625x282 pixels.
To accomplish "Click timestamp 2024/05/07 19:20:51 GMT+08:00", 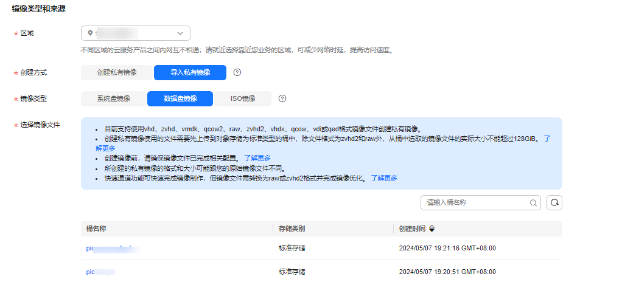I will click(x=447, y=272).
